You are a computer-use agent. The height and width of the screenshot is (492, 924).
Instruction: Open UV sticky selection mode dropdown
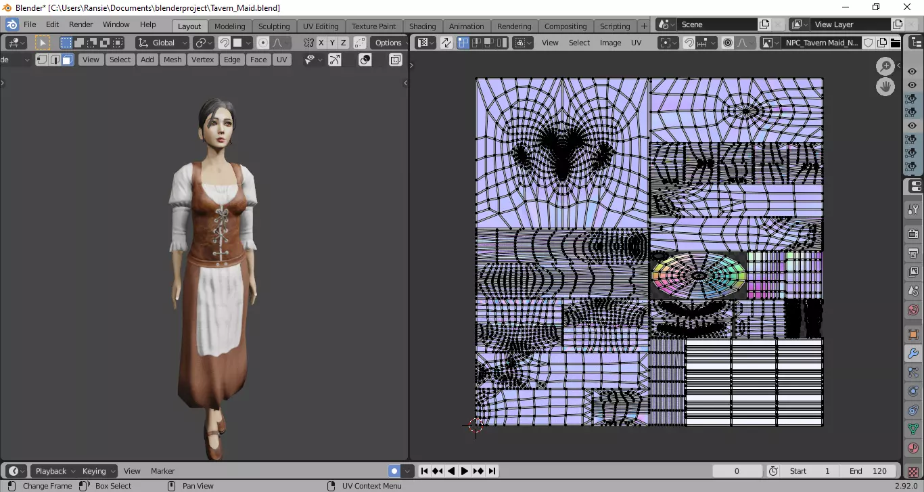coord(524,43)
